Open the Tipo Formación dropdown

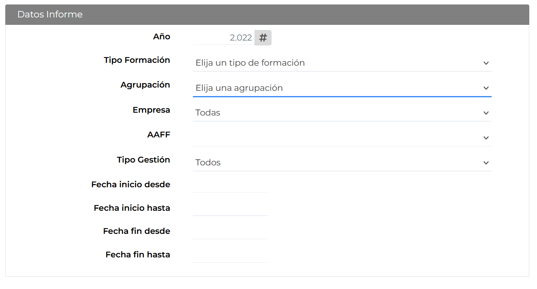(x=342, y=63)
